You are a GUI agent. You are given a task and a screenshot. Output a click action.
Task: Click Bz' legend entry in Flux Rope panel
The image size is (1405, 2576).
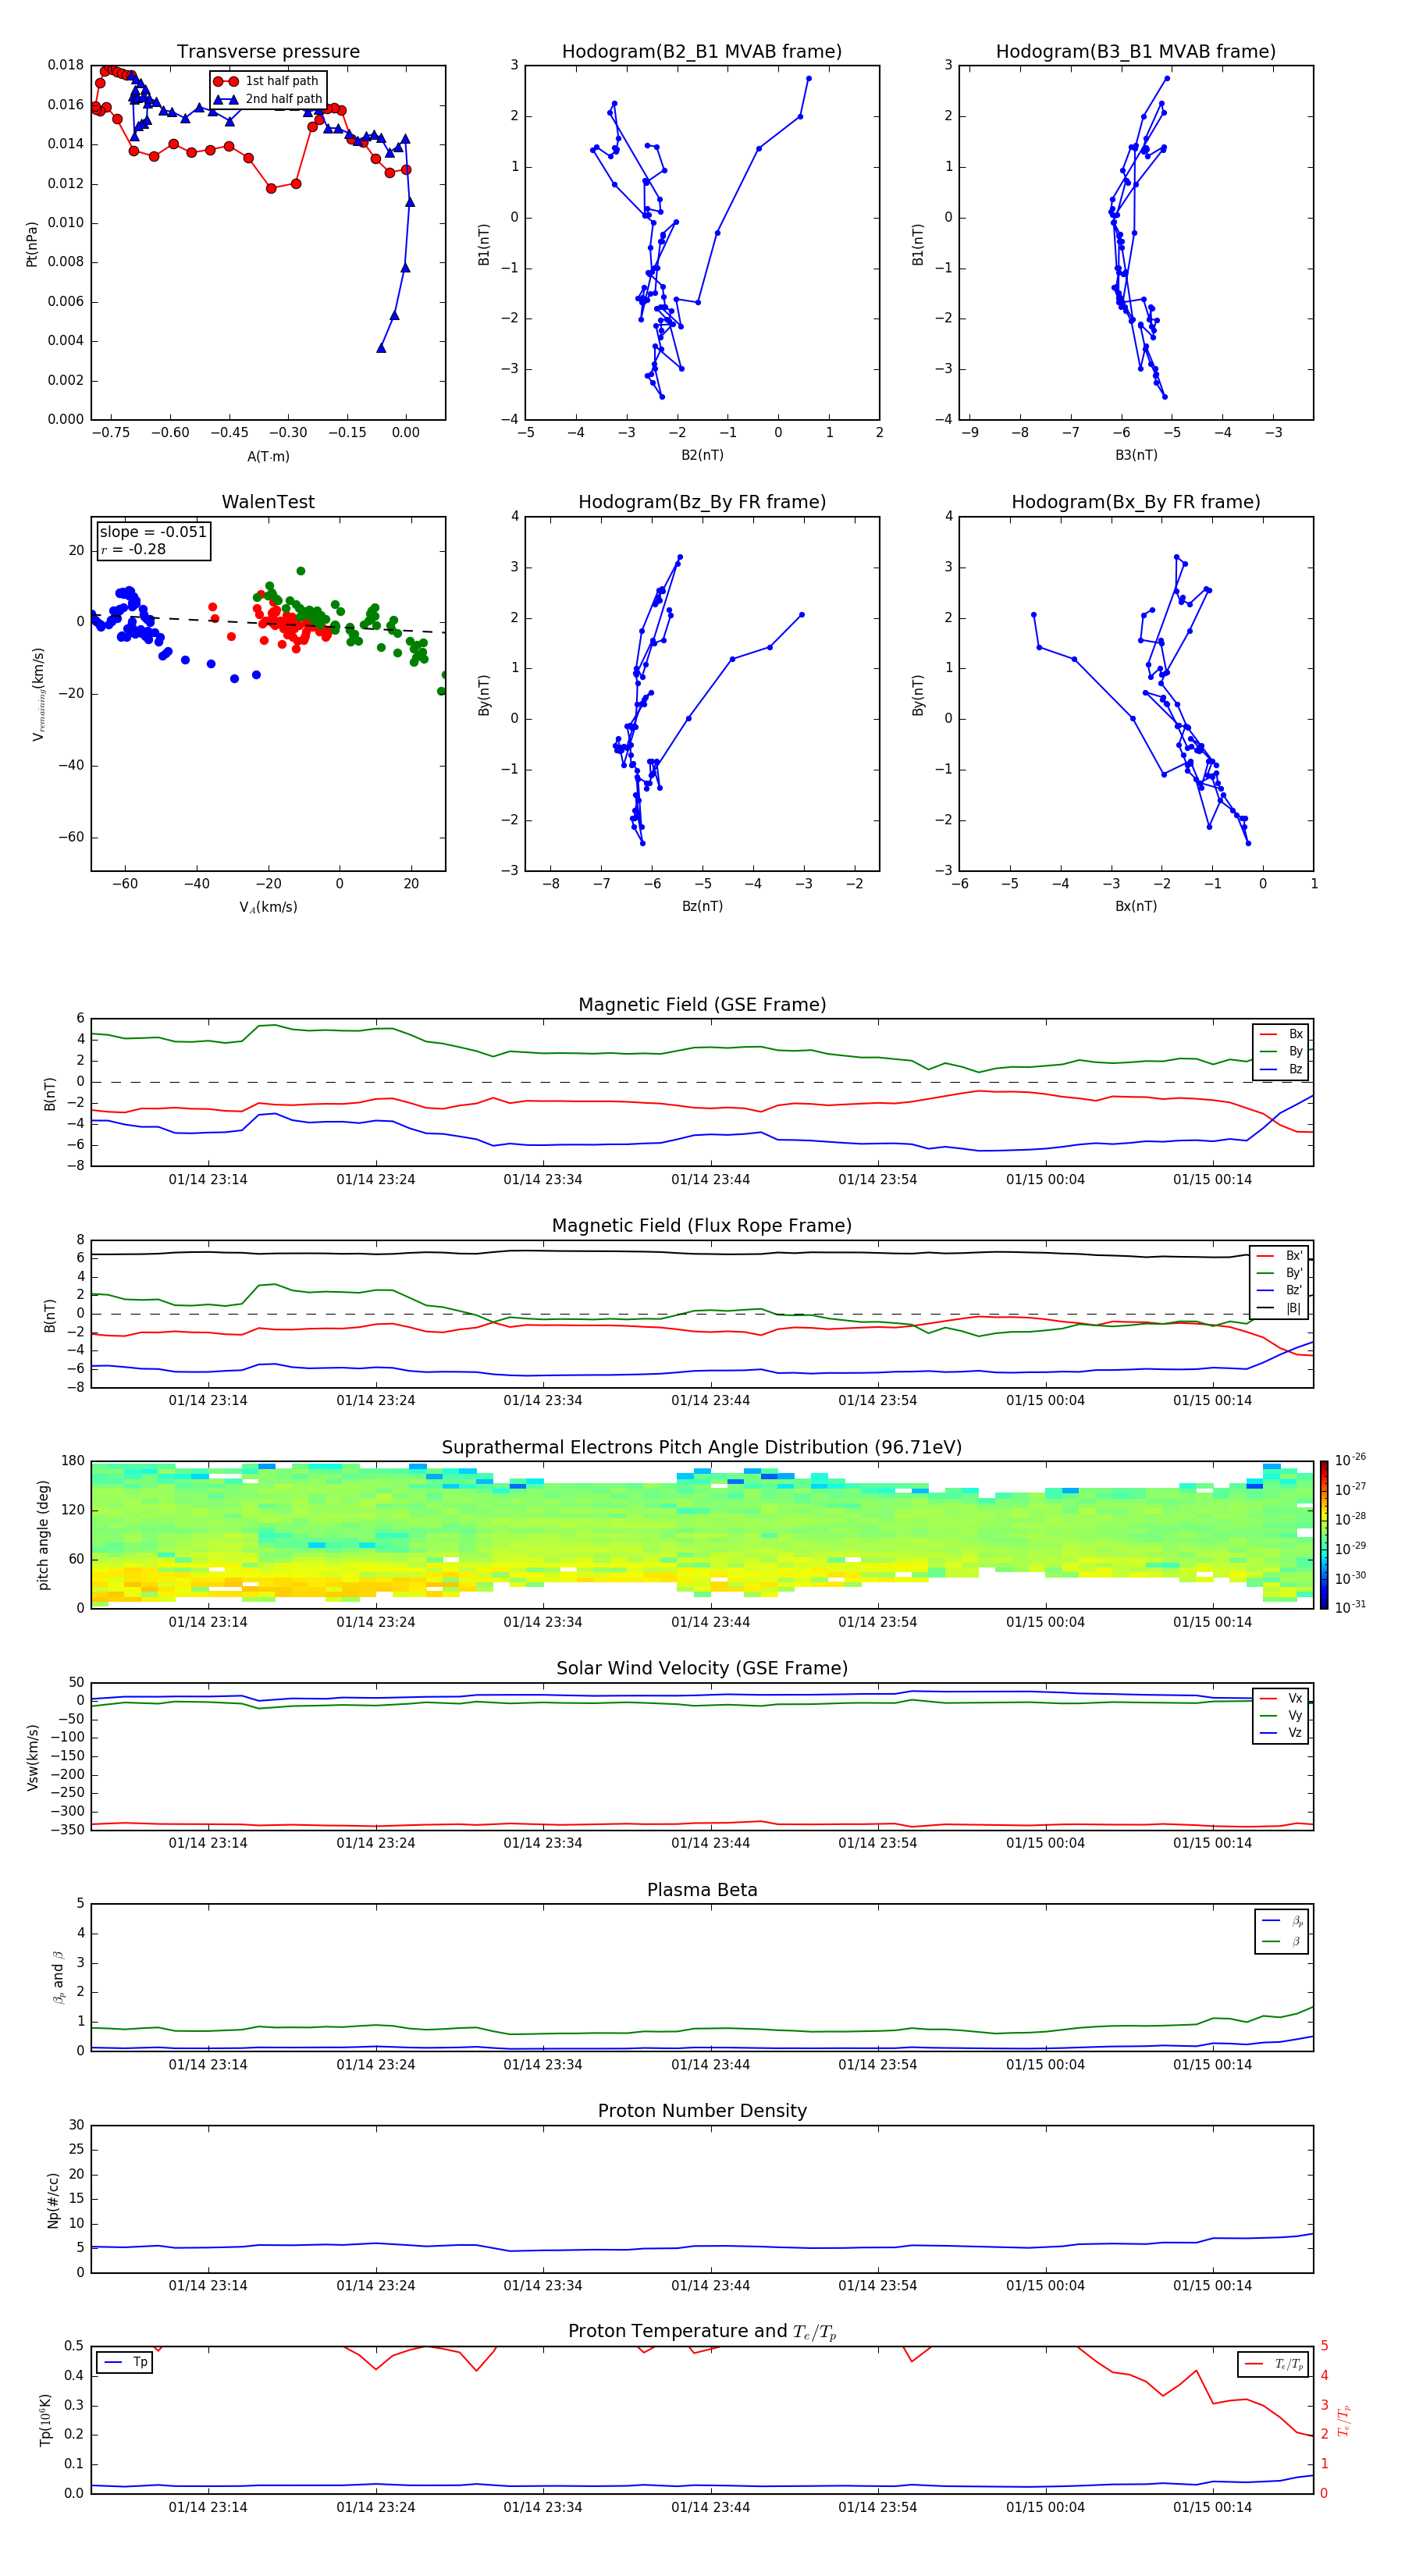click(1279, 1291)
